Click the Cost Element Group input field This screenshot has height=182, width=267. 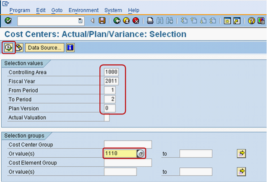[x=128, y=162]
